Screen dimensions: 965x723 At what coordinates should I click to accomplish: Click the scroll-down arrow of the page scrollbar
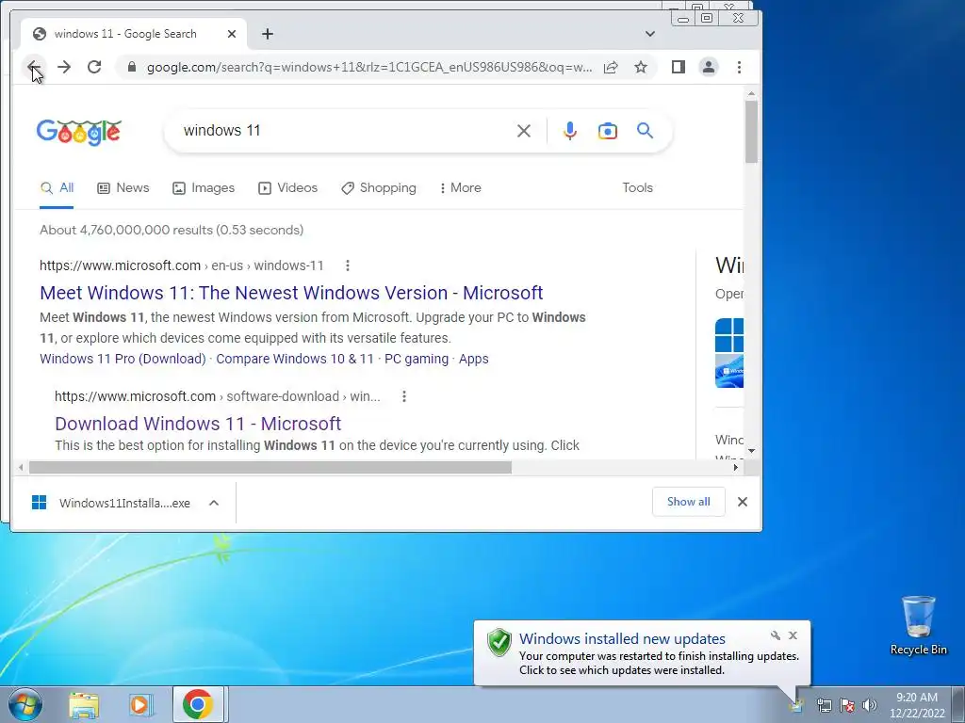click(751, 451)
